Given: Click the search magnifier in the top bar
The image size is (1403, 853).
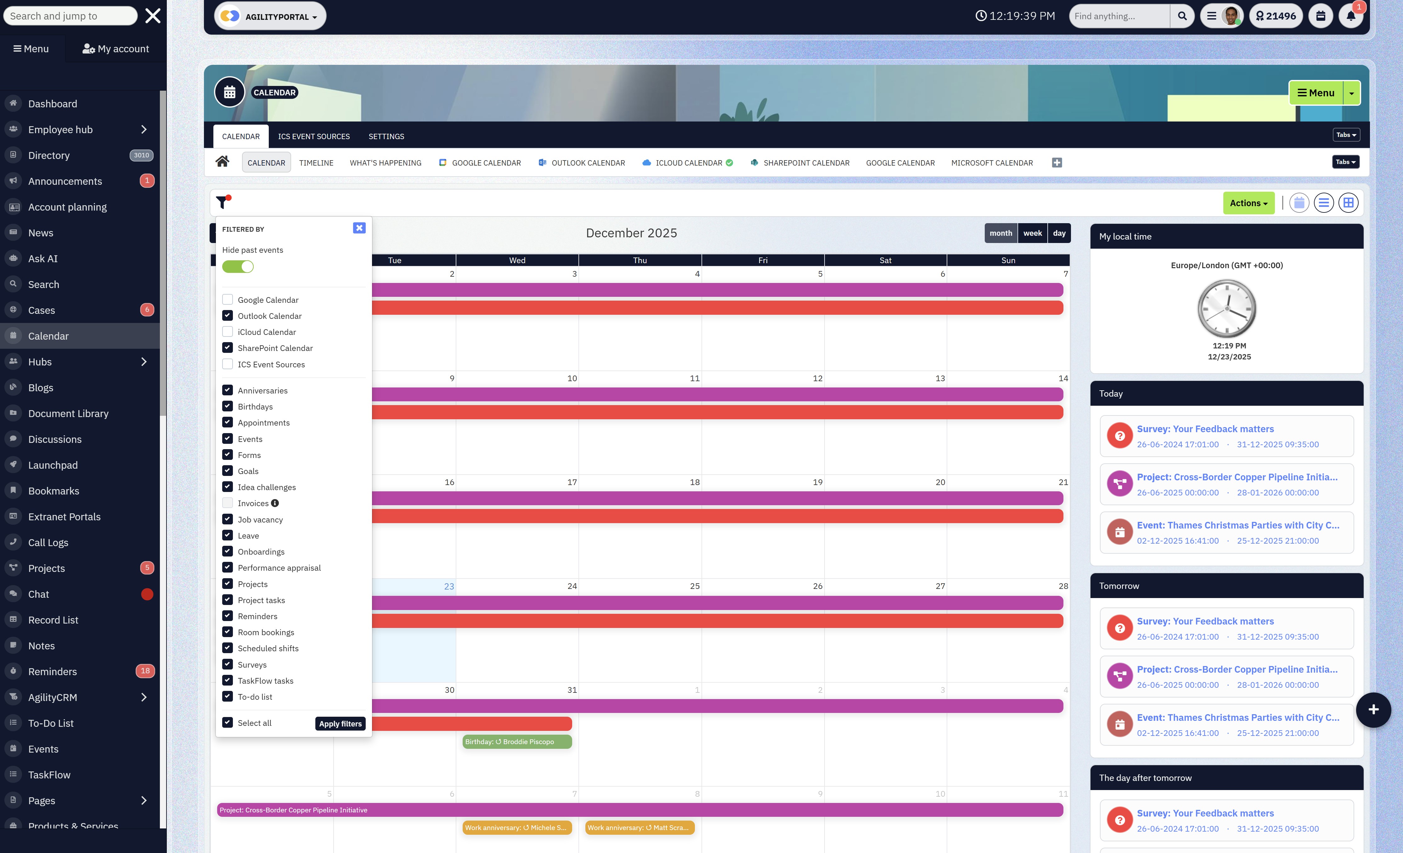Looking at the screenshot, I should click(1182, 15).
